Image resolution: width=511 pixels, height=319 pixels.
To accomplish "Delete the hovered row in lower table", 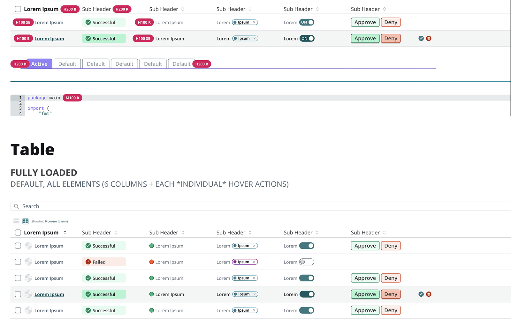I will click(x=429, y=294).
